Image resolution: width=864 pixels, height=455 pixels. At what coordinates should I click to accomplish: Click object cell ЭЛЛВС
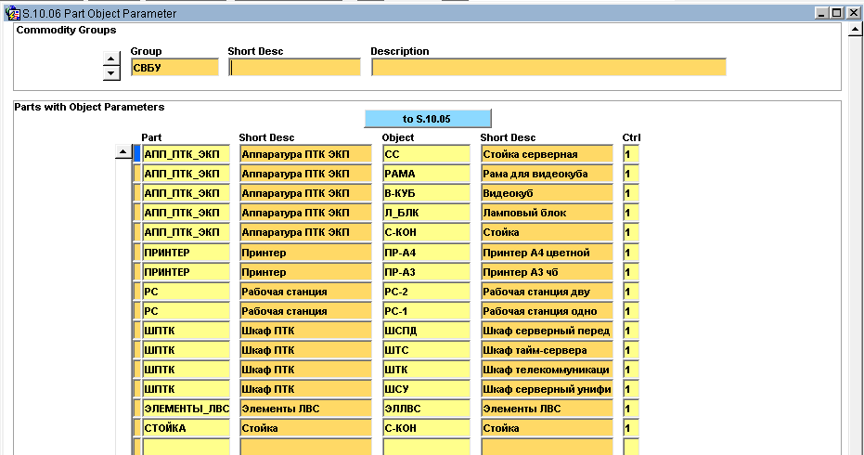coord(427,409)
